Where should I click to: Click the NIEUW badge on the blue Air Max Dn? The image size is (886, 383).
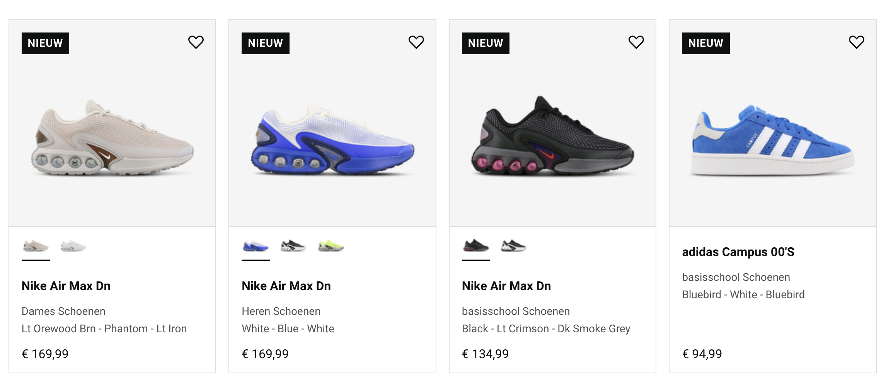265,43
